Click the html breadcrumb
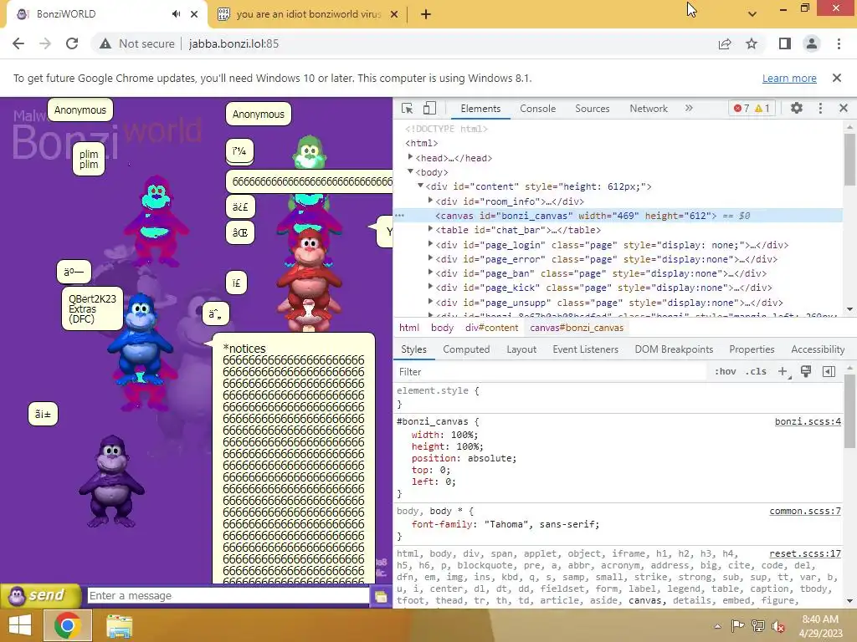Viewport: 857px width, 642px height. 408,328
